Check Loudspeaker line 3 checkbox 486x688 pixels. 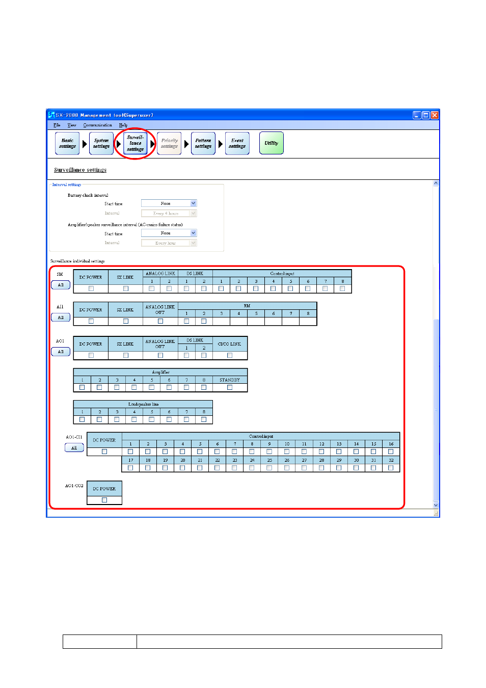(117, 419)
